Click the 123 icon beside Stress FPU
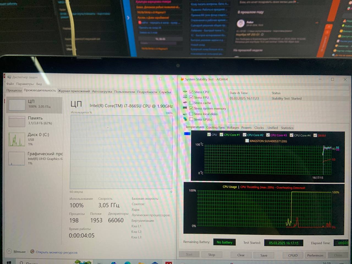This screenshot has height=264, width=352. coord(185,97)
